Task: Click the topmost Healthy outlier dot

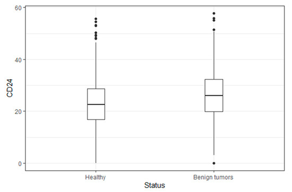Action: tap(96, 19)
